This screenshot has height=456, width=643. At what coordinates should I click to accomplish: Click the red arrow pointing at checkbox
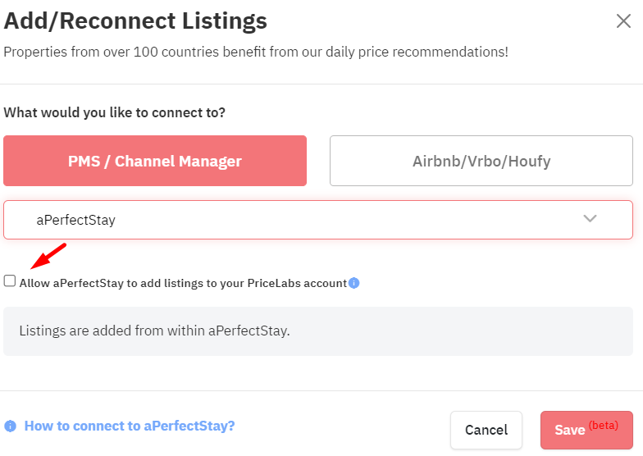point(48,256)
